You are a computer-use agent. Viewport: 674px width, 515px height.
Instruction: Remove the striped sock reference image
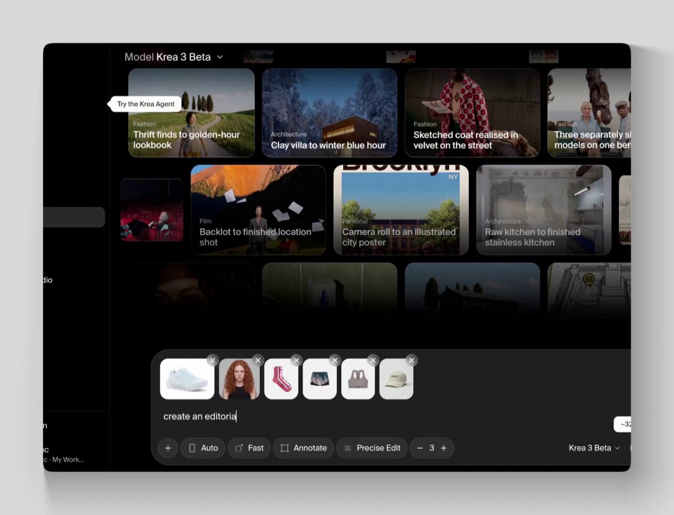pyautogui.click(x=297, y=360)
